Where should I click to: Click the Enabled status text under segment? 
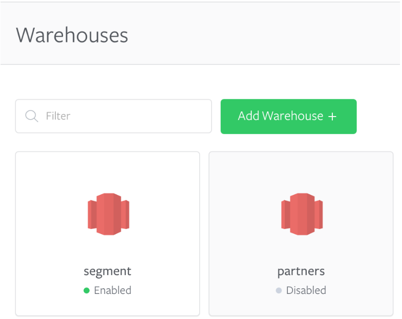(113, 290)
